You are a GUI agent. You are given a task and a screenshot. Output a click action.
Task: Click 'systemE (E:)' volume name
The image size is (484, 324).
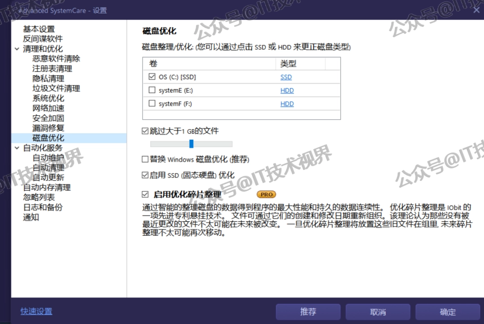pyautogui.click(x=176, y=91)
